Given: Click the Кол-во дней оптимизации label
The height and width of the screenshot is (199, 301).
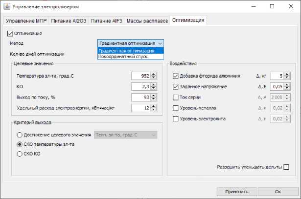Looking at the screenshot, I should point(37,54).
